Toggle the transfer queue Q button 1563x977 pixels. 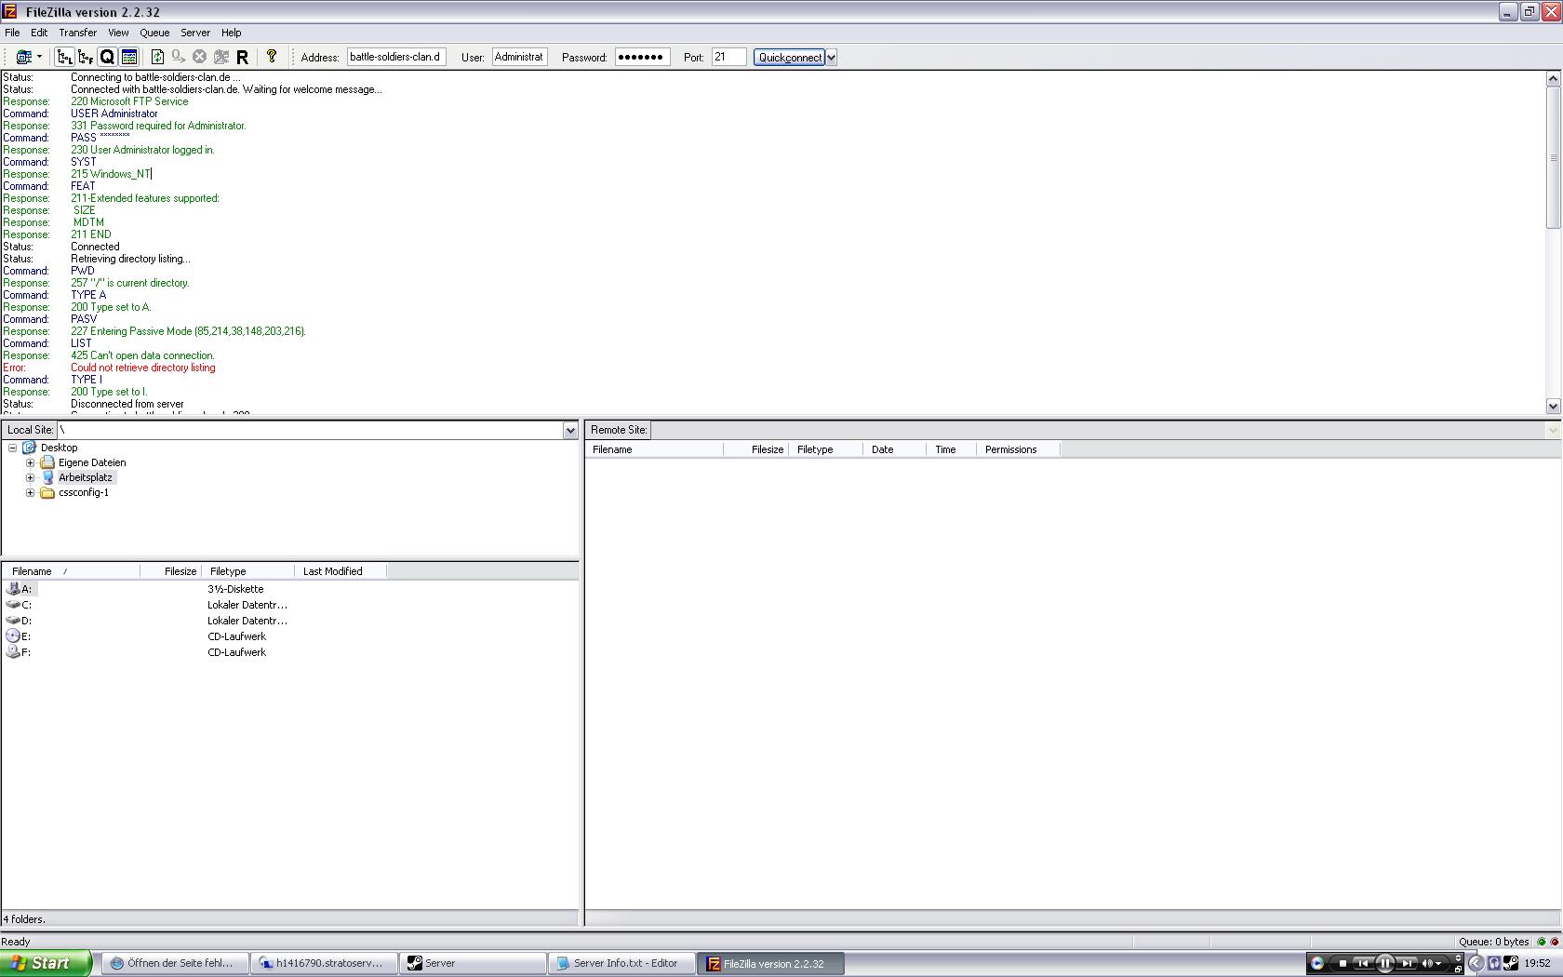click(x=107, y=57)
